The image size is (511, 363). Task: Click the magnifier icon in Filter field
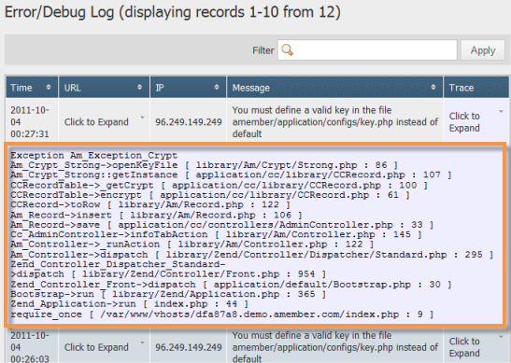288,50
